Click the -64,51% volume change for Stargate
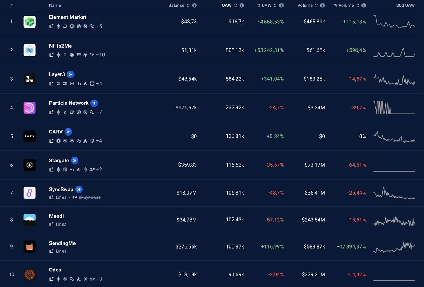424x287 pixels. click(x=357, y=165)
